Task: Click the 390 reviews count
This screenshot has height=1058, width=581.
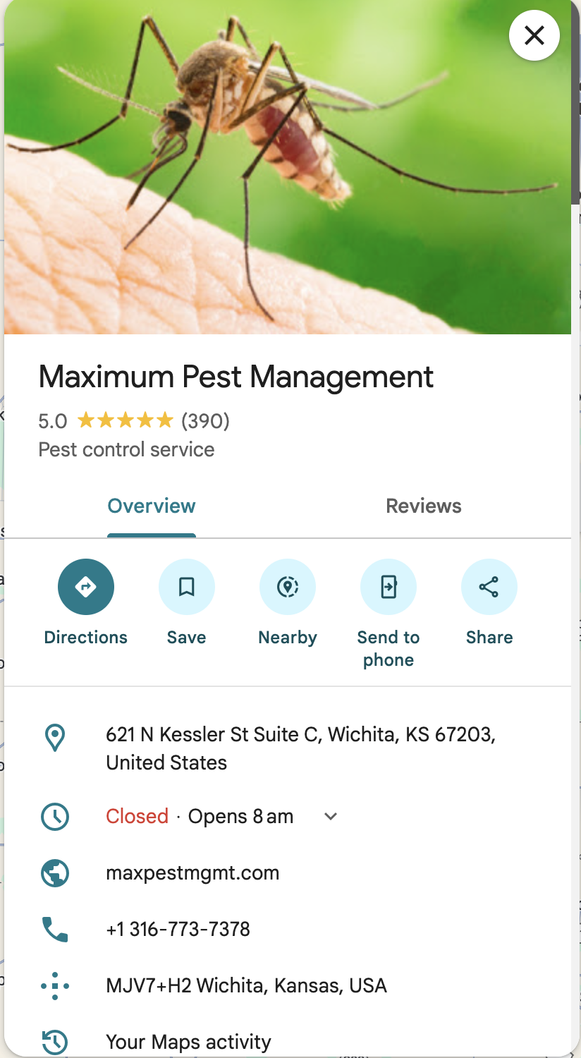Action: (x=205, y=421)
